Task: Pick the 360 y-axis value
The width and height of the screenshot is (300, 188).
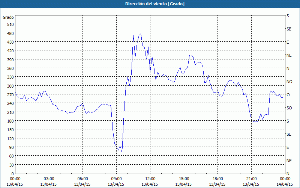Action: point(10,68)
